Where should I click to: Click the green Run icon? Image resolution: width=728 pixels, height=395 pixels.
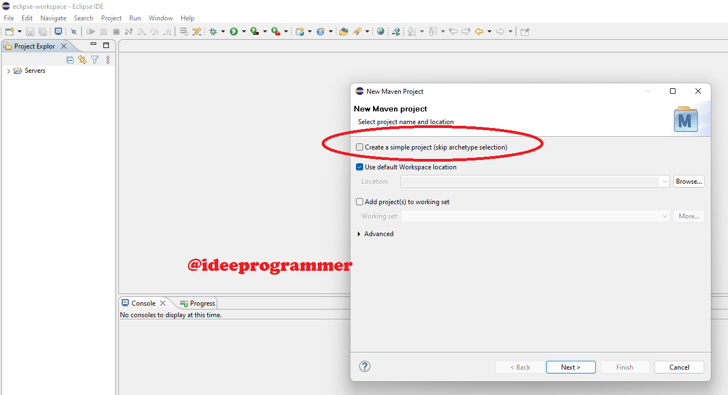coord(234,31)
